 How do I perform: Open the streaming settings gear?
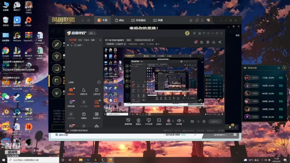(x=204, y=121)
